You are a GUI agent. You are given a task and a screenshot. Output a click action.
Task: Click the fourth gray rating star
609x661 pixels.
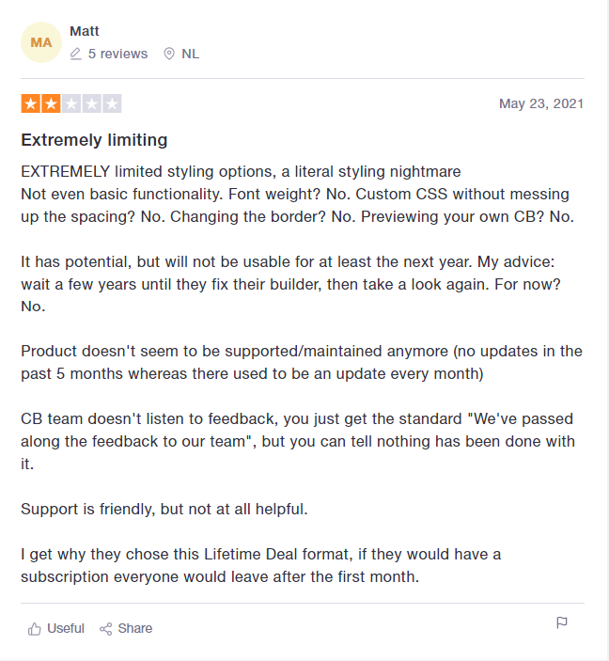click(x=91, y=103)
